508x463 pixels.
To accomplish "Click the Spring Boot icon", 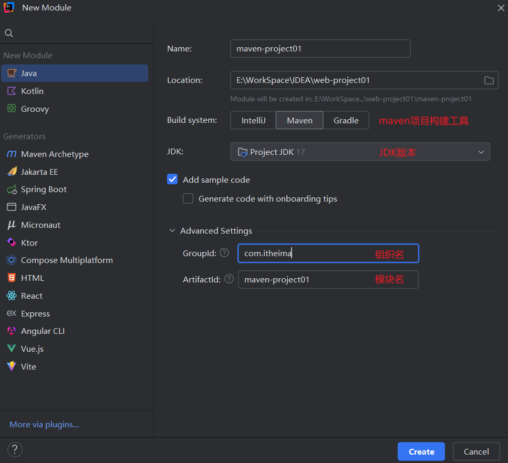I will pyautogui.click(x=12, y=190).
